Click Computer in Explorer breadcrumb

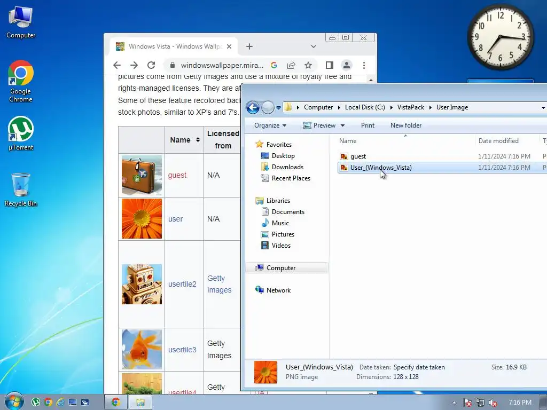[x=318, y=107]
